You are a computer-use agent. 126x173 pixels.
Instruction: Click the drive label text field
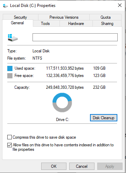point(75,37)
